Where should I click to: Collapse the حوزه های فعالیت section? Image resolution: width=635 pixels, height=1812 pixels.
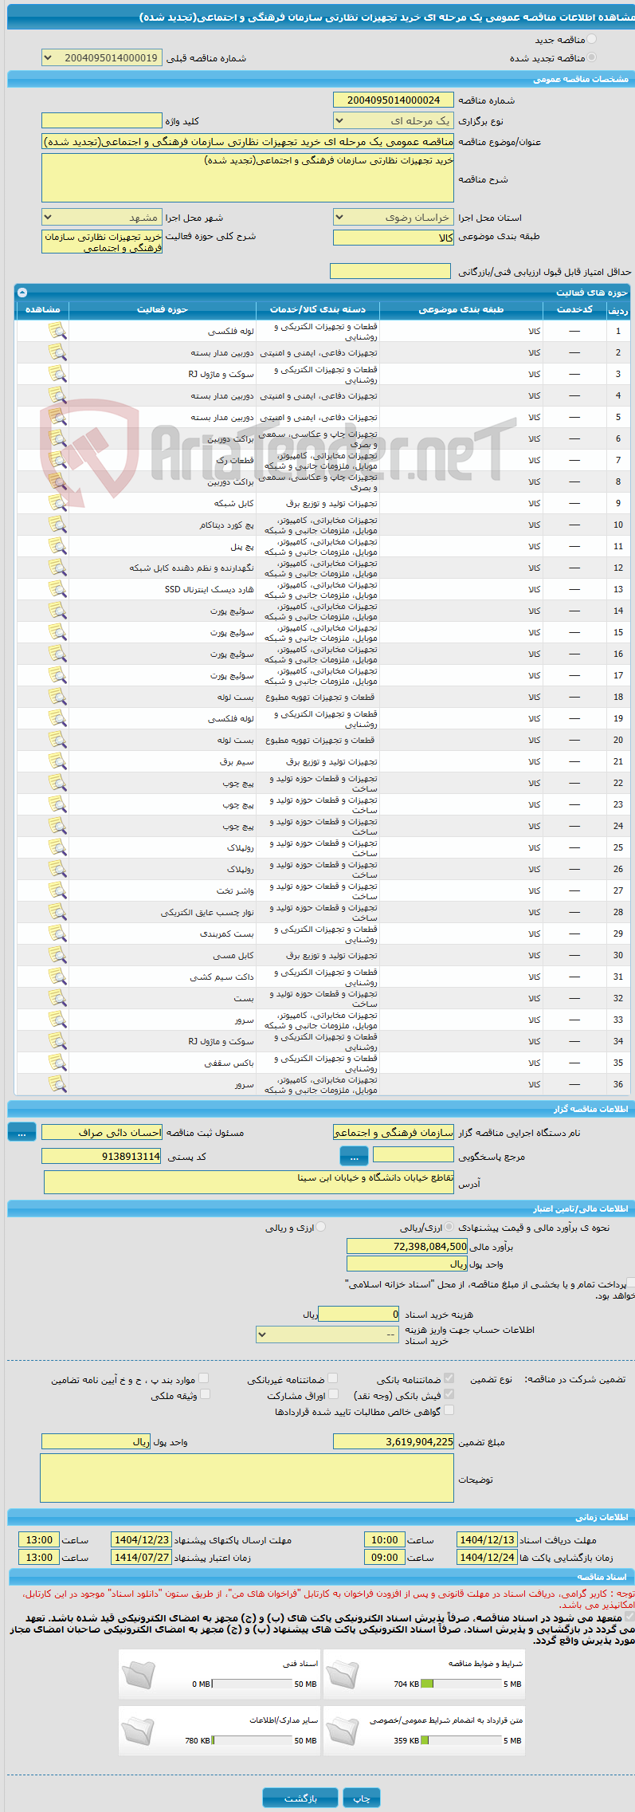22,292
